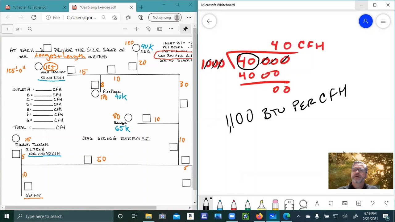Undo the last whiteboard stroke
The width and height of the screenshot is (395, 222).
(372, 203)
